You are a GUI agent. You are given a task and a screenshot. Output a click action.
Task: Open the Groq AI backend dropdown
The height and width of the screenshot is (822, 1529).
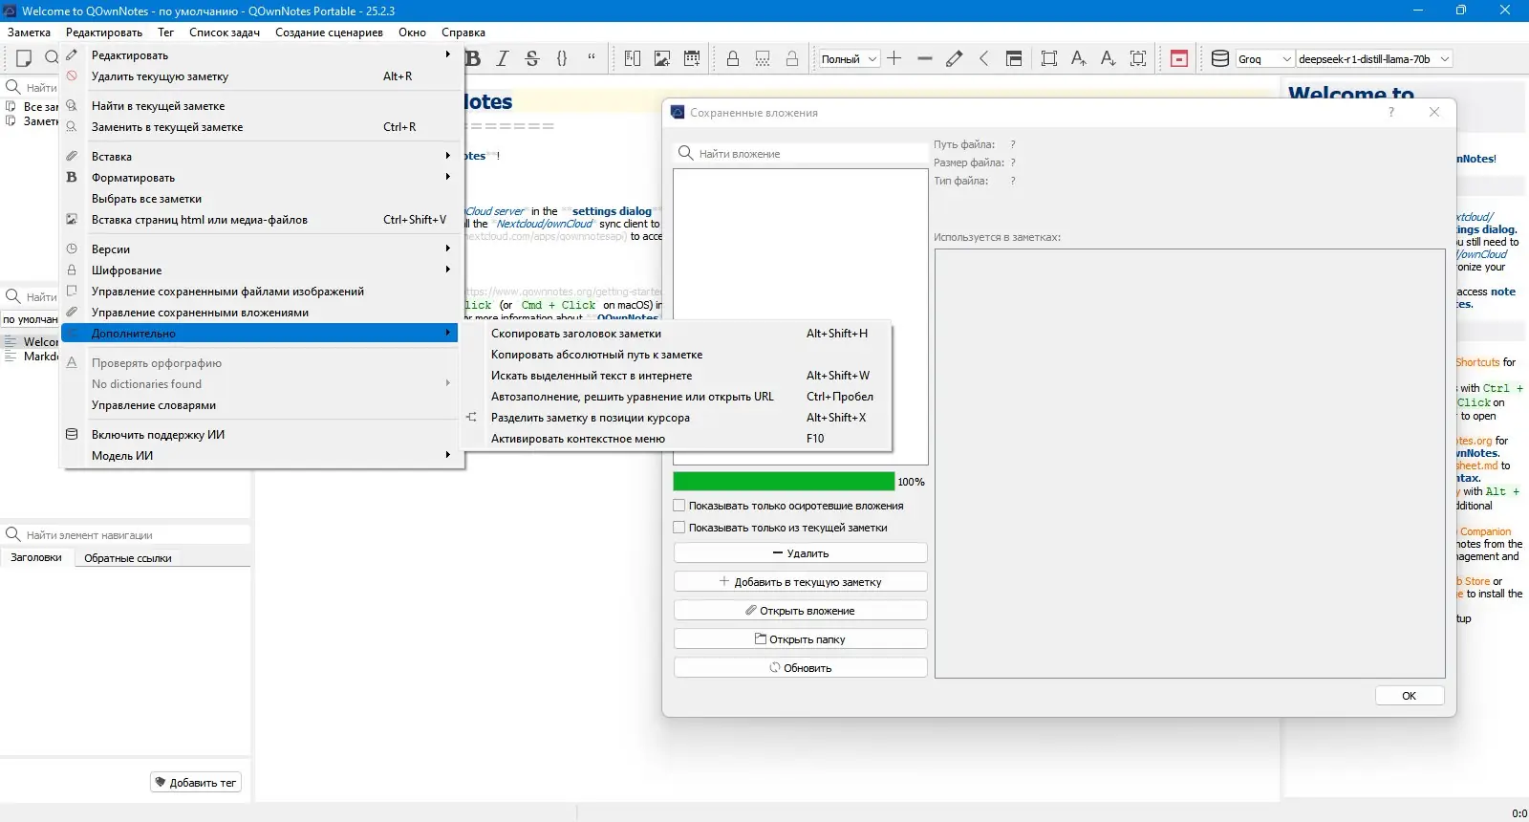pyautogui.click(x=1264, y=59)
